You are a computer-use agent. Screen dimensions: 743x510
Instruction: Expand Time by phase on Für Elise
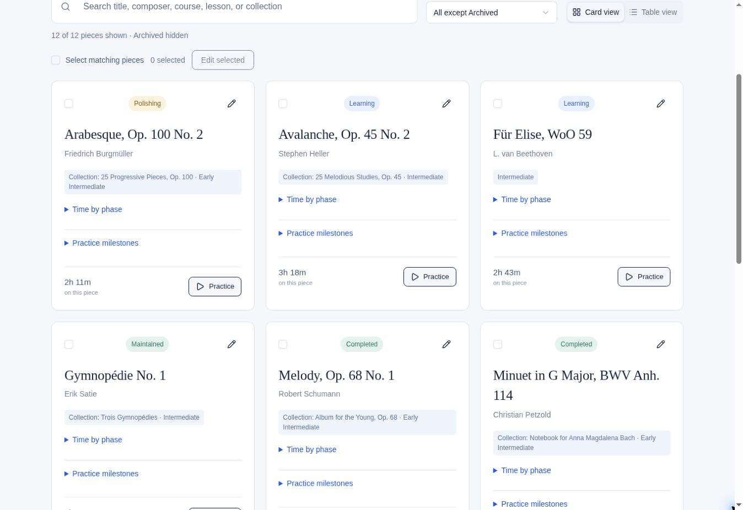(x=522, y=199)
